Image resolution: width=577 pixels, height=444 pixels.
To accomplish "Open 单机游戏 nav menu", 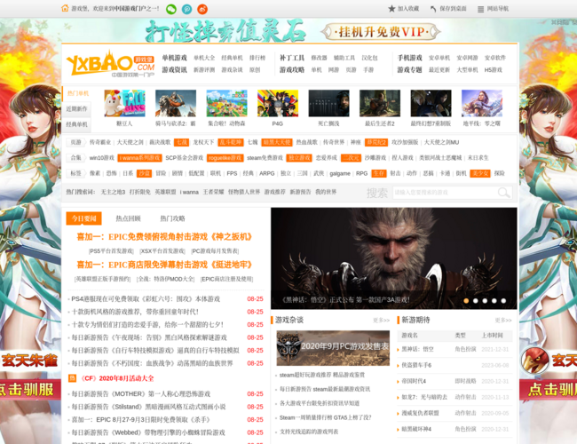I will pos(174,58).
